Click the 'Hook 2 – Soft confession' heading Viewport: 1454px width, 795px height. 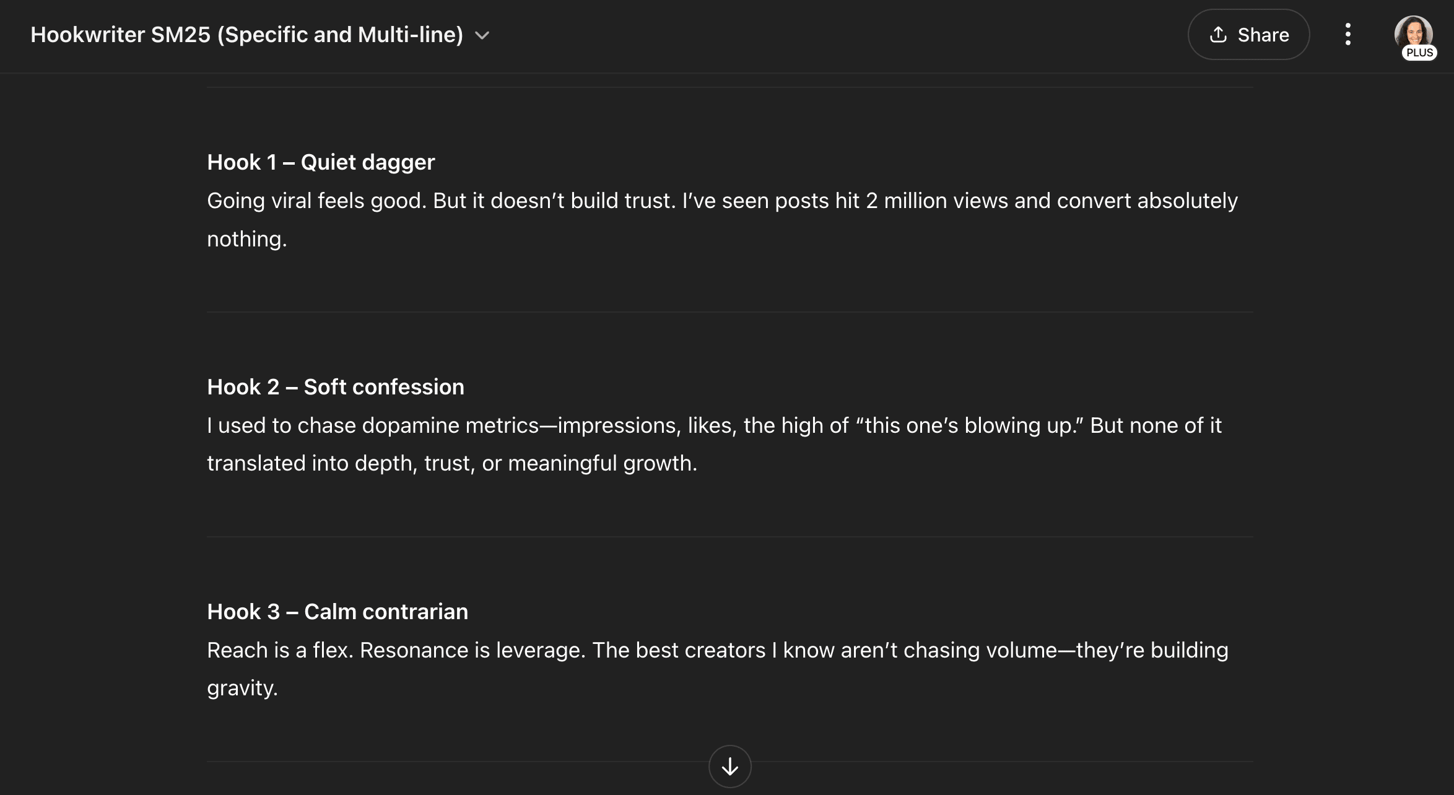pos(336,387)
